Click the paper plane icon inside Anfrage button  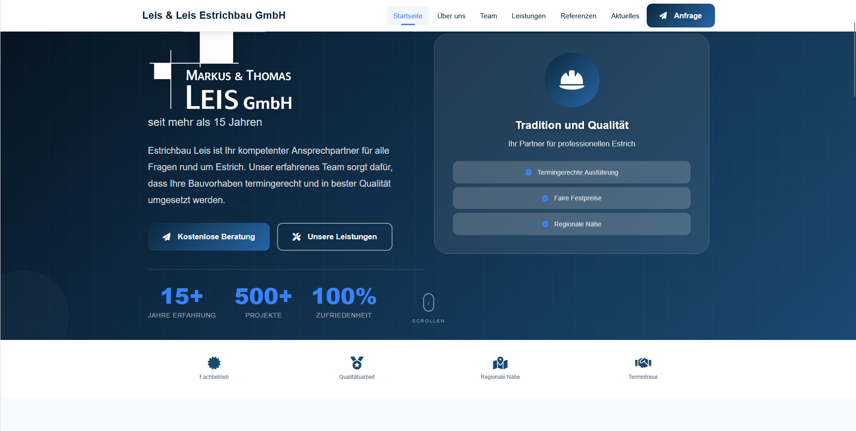tap(663, 15)
